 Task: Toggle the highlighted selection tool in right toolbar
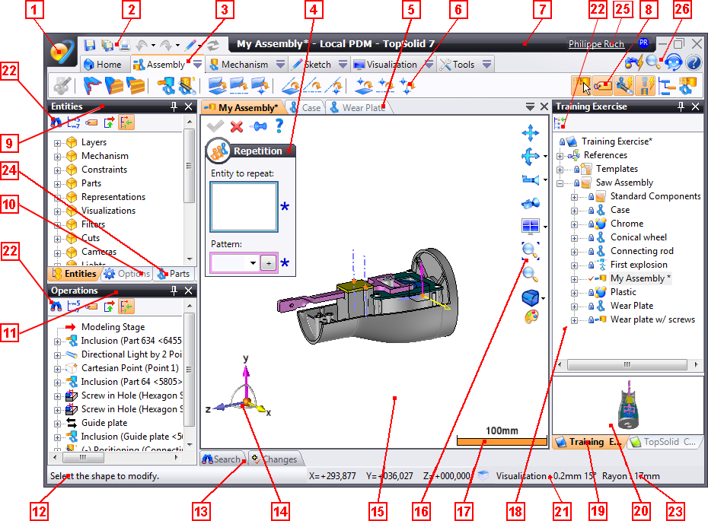click(582, 85)
